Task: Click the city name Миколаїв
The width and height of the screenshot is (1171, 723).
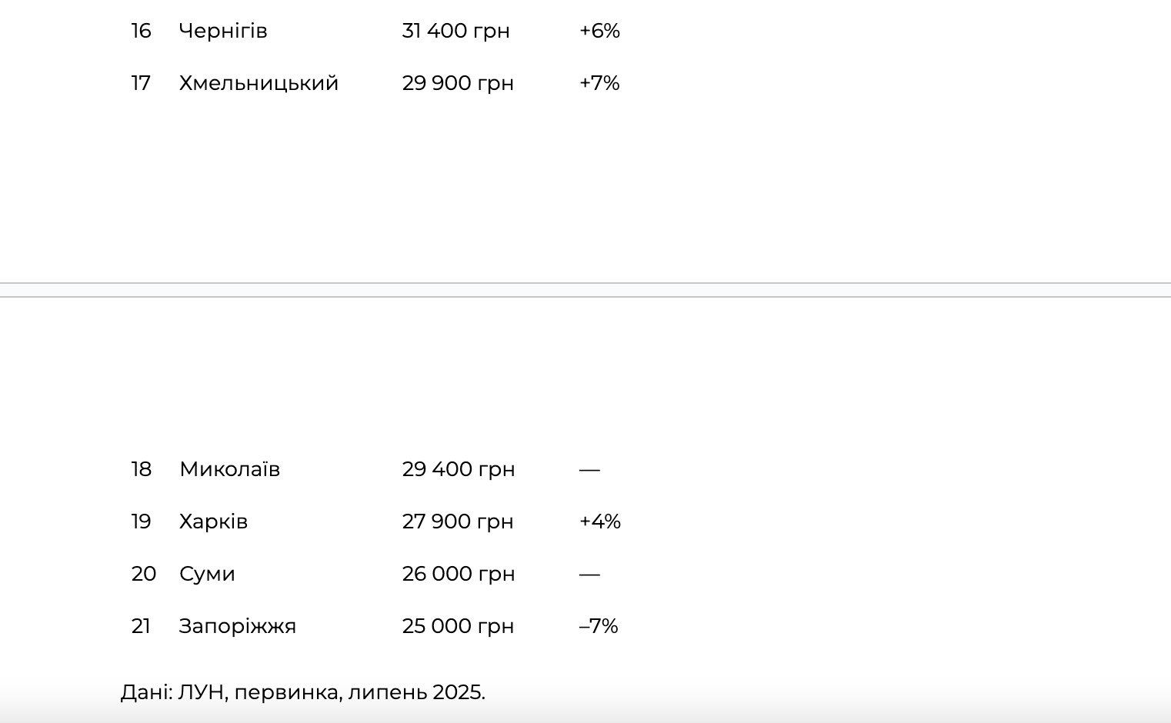Action: 229,469
